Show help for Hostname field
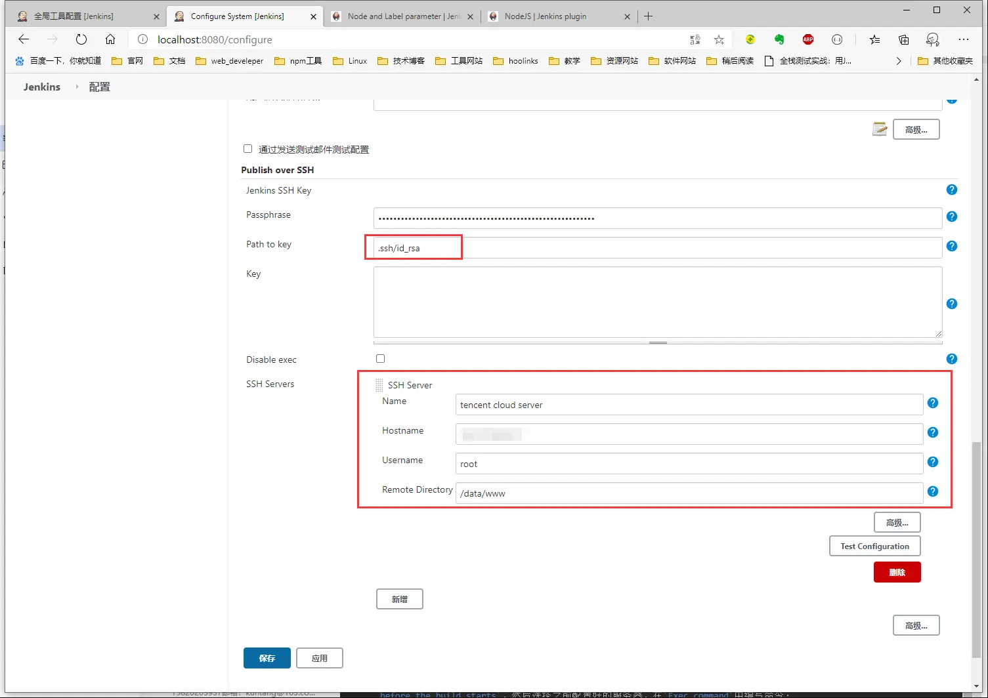Image resolution: width=988 pixels, height=698 pixels. (x=933, y=432)
